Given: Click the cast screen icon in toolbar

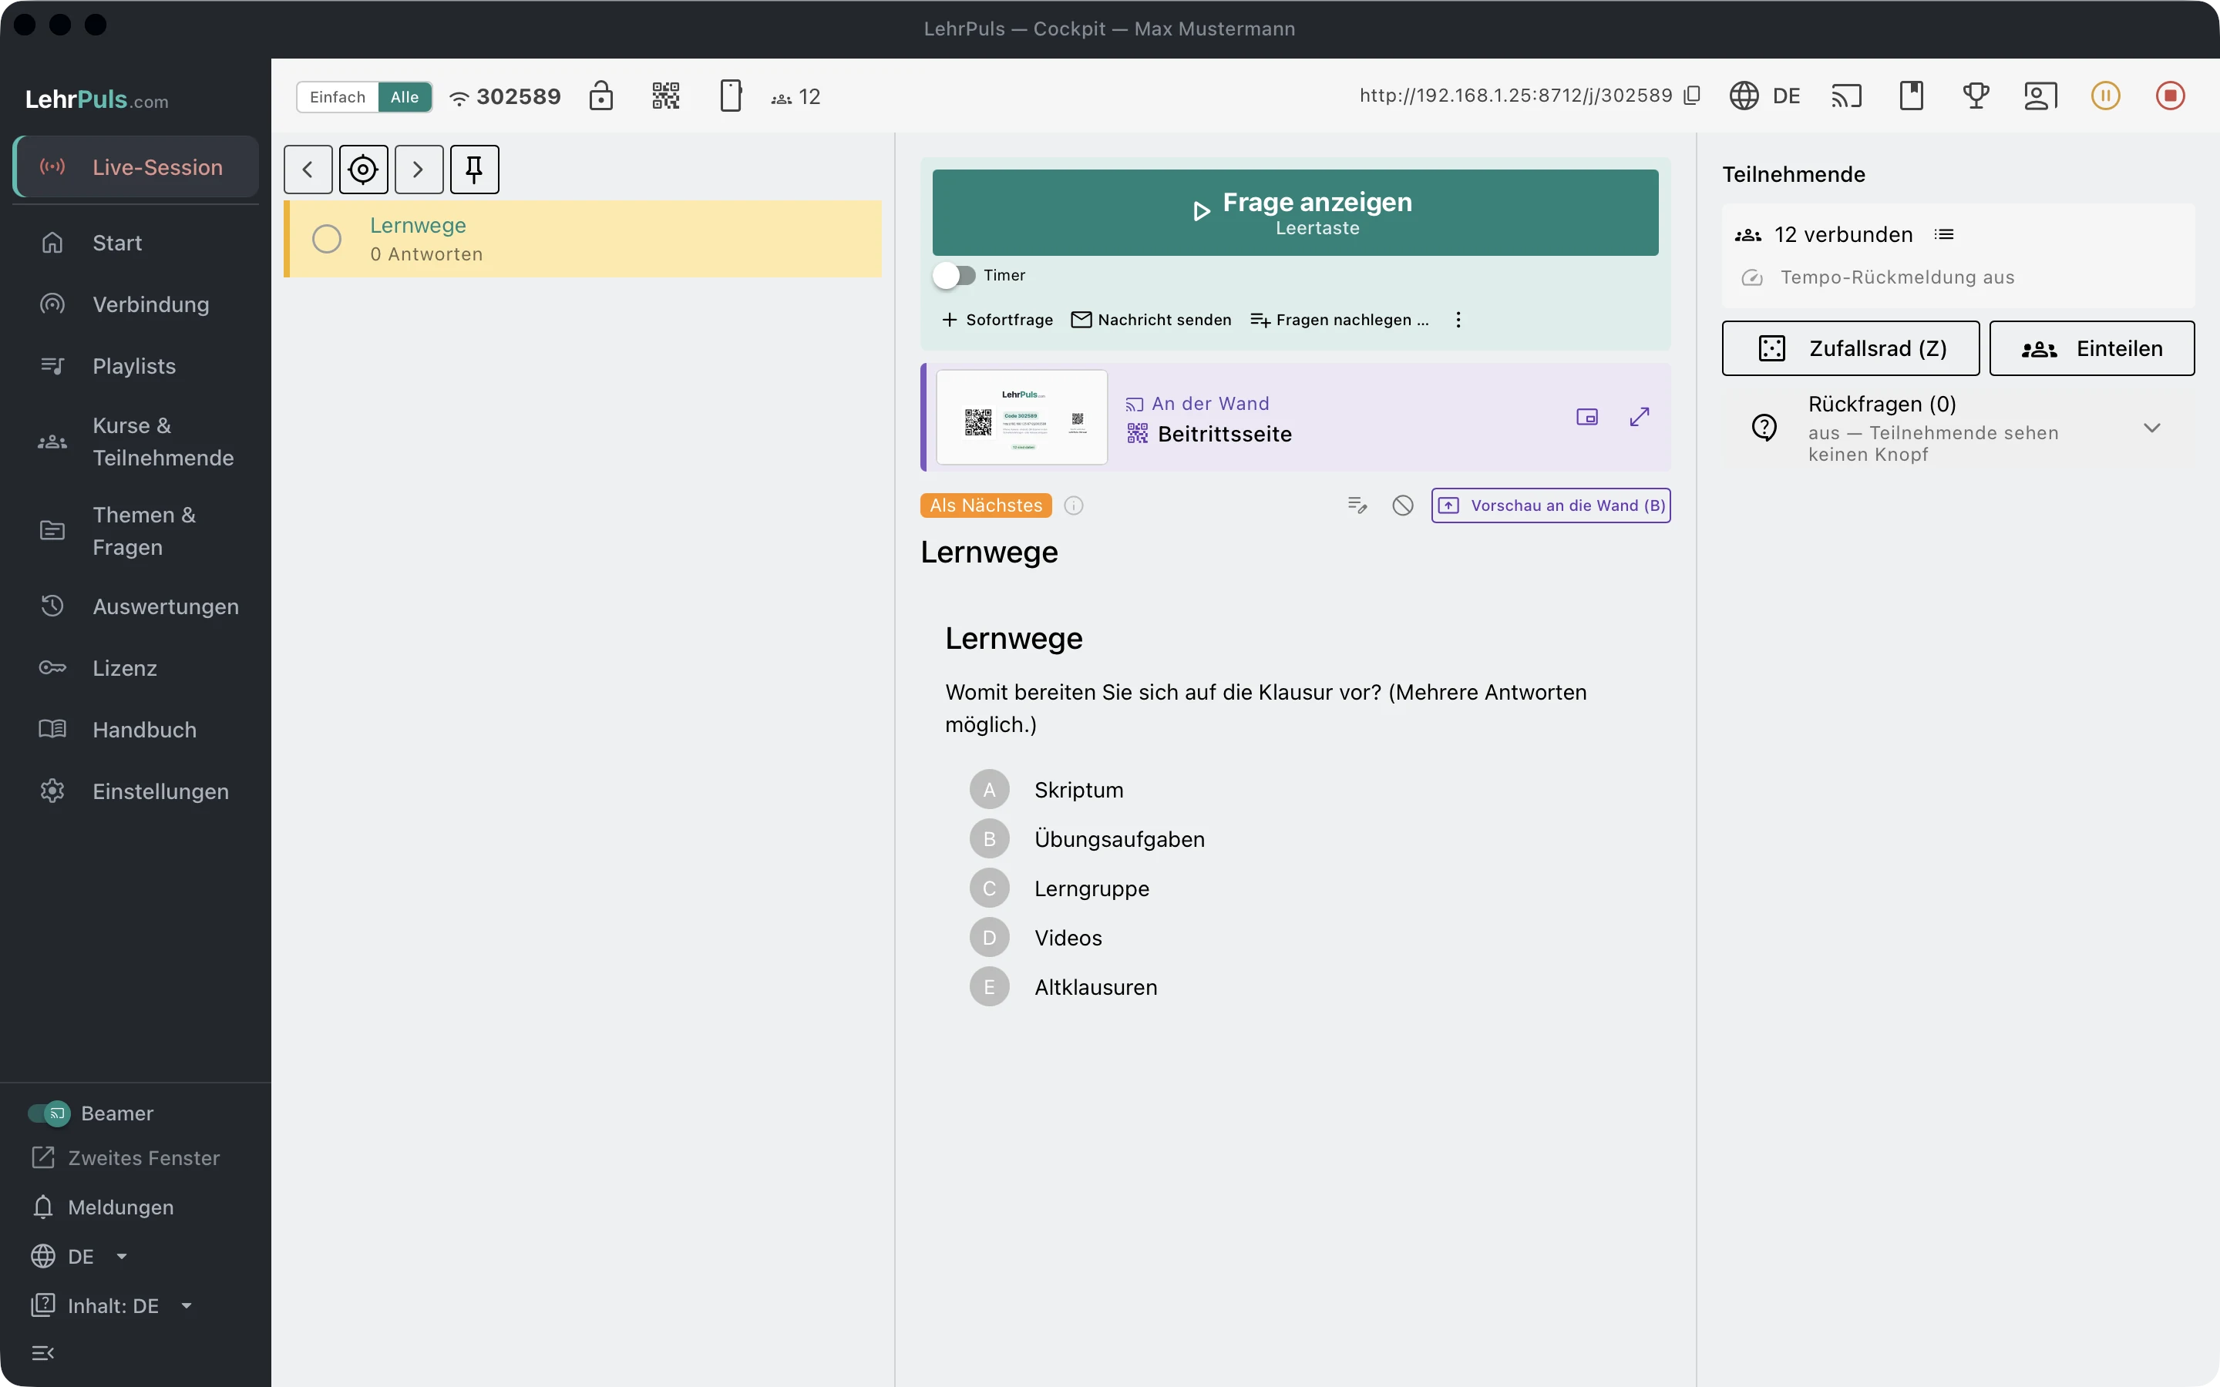Looking at the screenshot, I should tap(1847, 96).
